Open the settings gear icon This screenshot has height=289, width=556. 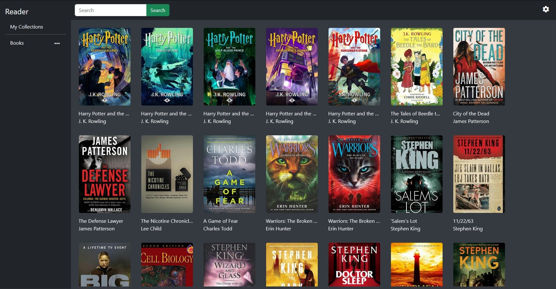[546, 9]
